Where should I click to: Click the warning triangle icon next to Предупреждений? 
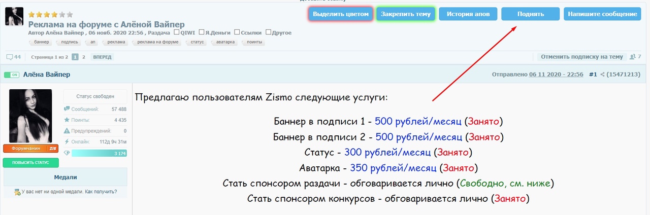coord(67,131)
